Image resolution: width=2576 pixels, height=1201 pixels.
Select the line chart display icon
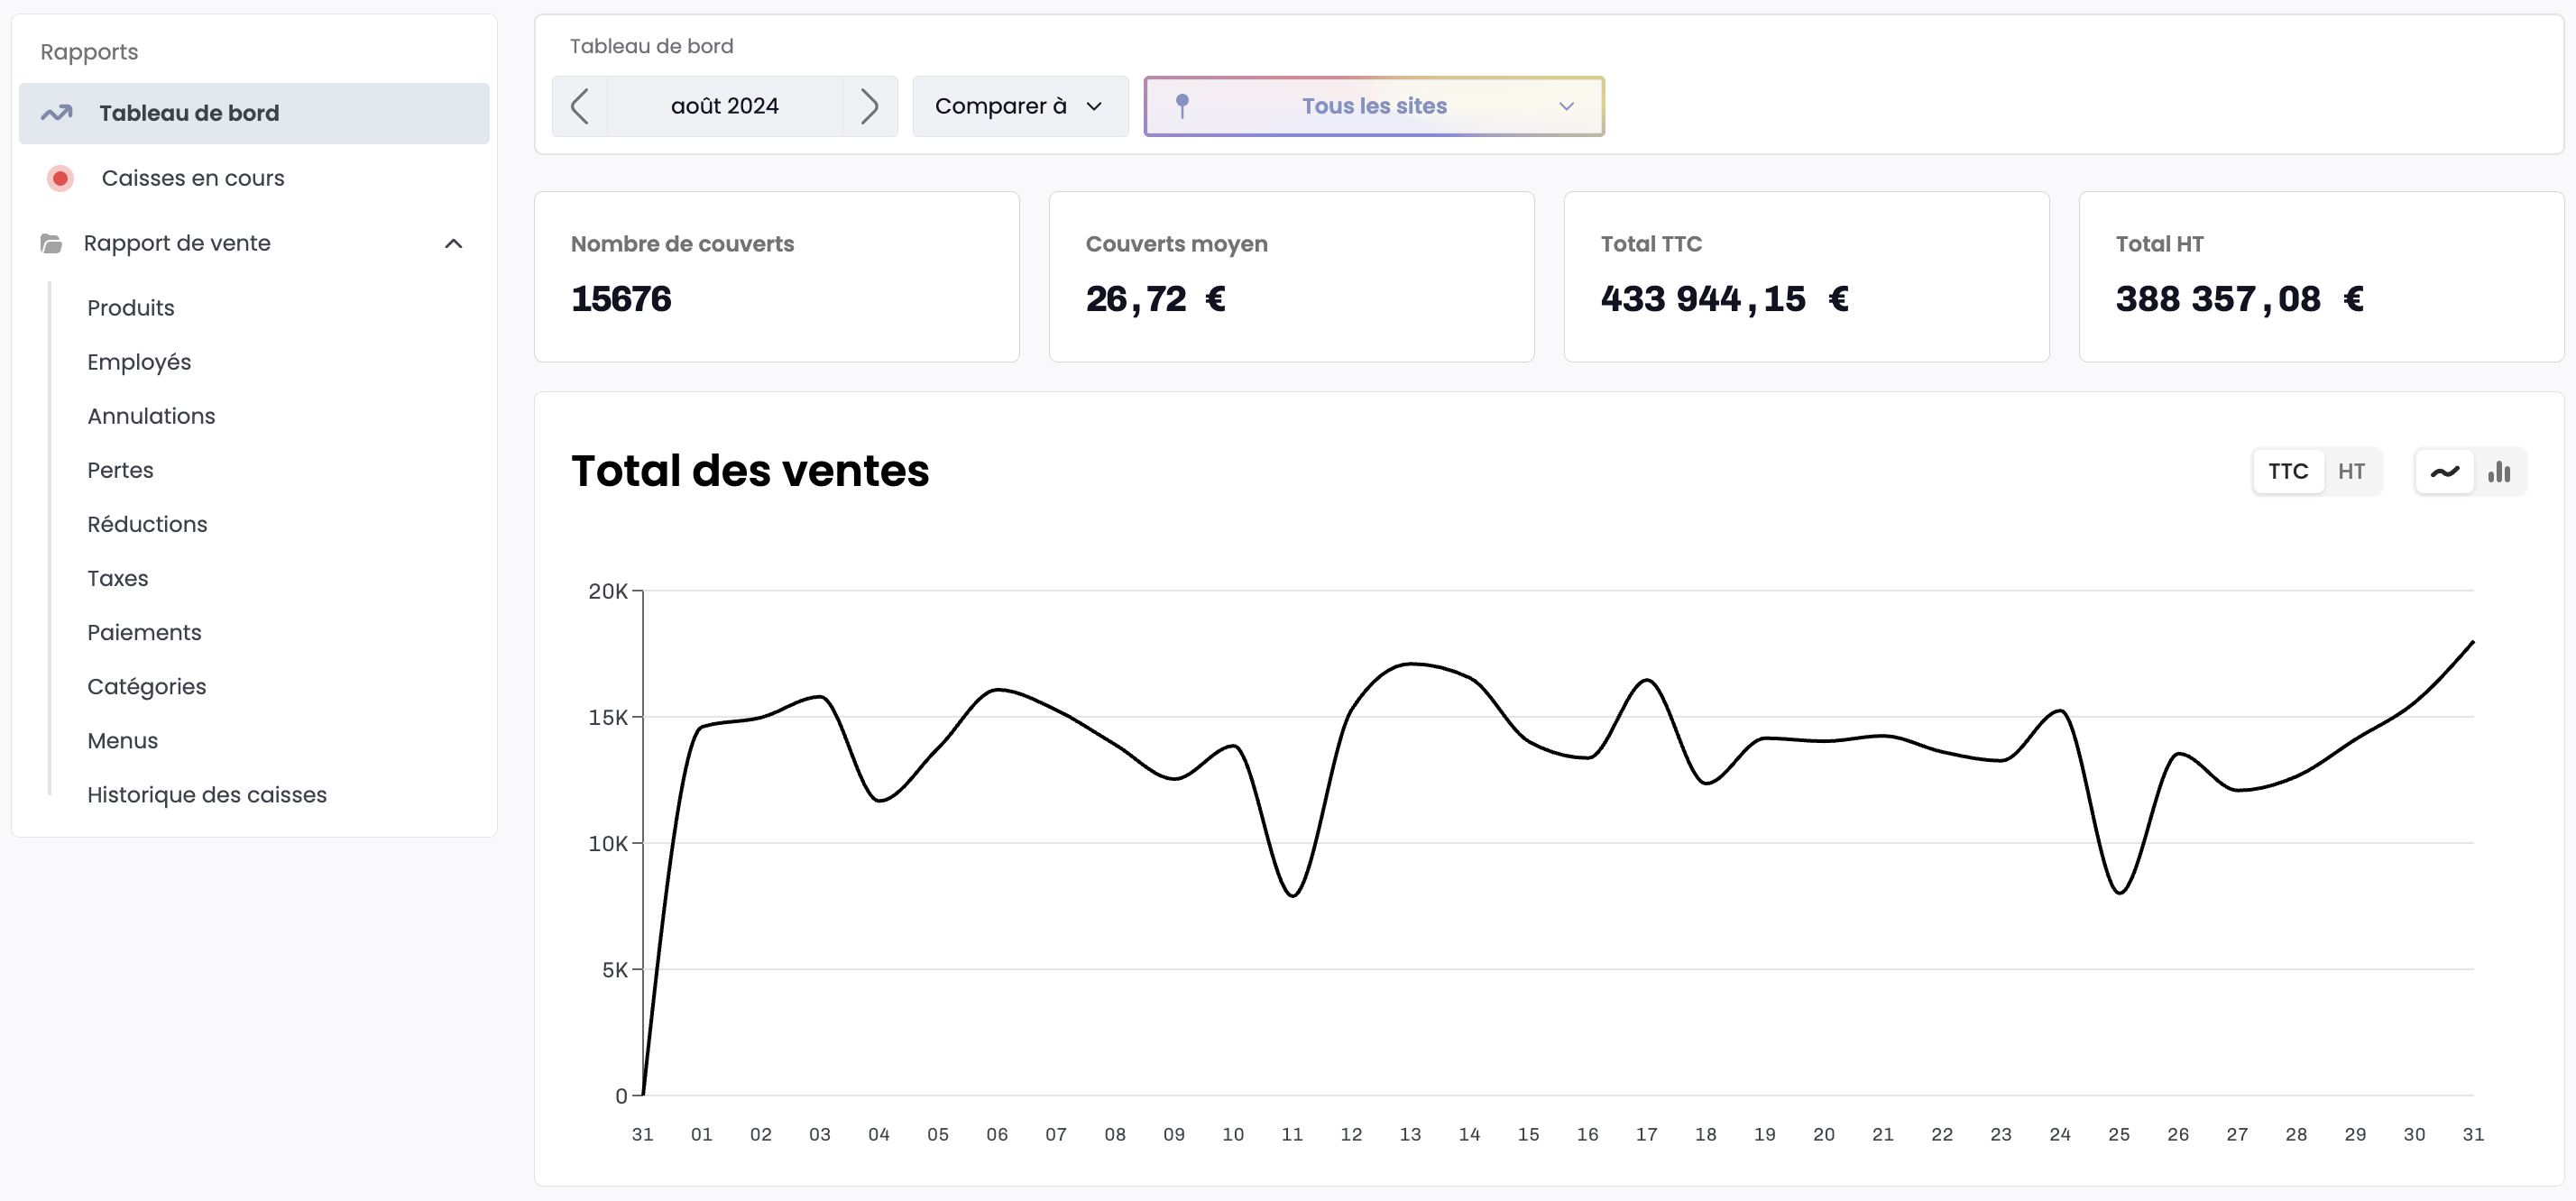[2444, 471]
